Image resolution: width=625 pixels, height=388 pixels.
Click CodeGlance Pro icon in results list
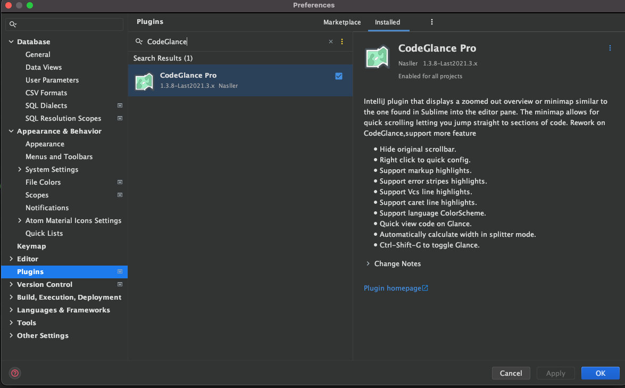[144, 81]
